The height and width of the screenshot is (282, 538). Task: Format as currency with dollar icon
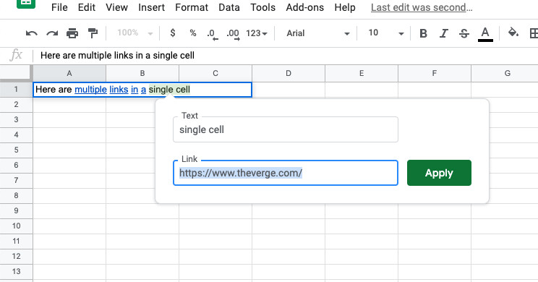(x=173, y=33)
